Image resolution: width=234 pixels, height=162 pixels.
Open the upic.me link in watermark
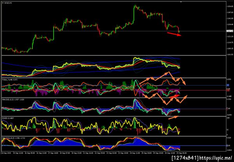(x=216, y=158)
